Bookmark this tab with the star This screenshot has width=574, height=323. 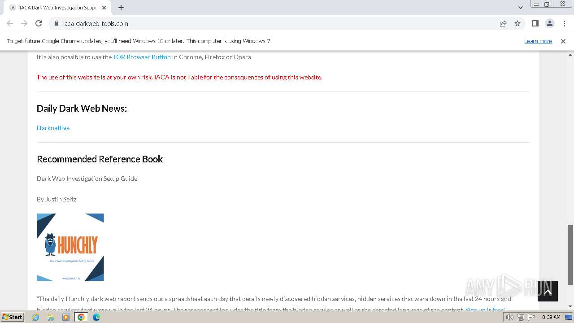click(x=517, y=23)
